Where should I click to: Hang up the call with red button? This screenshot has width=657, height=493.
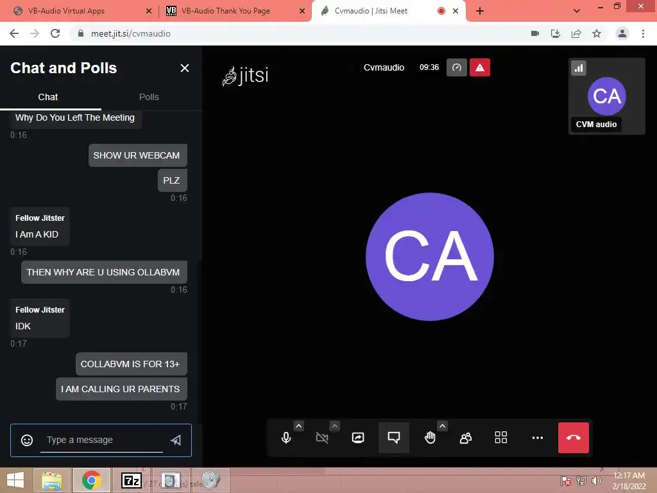point(573,438)
